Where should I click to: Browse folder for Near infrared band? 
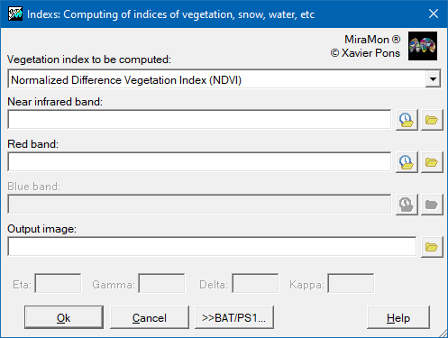pos(432,120)
